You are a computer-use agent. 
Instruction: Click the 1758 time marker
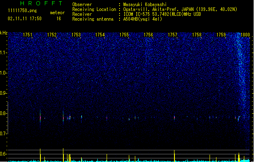point(197,35)
